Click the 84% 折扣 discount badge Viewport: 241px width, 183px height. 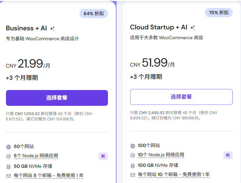click(x=94, y=14)
